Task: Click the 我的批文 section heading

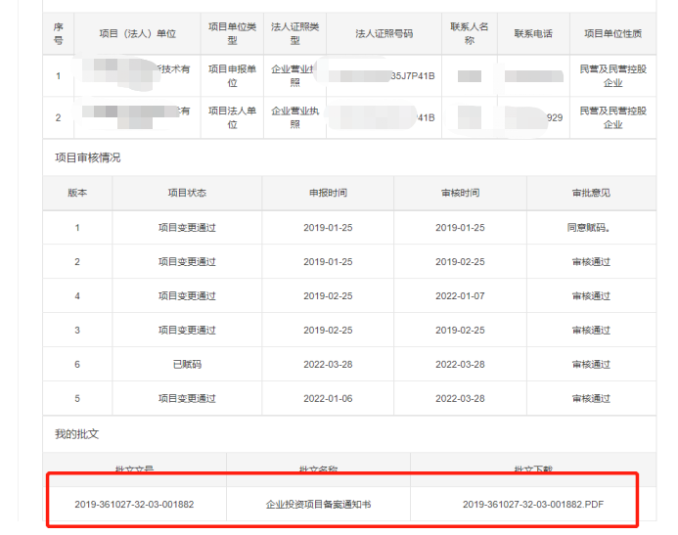Action: [x=77, y=432]
